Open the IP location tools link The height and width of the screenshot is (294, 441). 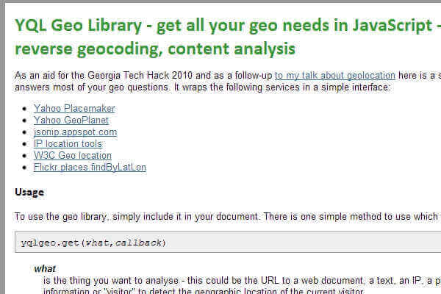pyautogui.click(x=68, y=143)
